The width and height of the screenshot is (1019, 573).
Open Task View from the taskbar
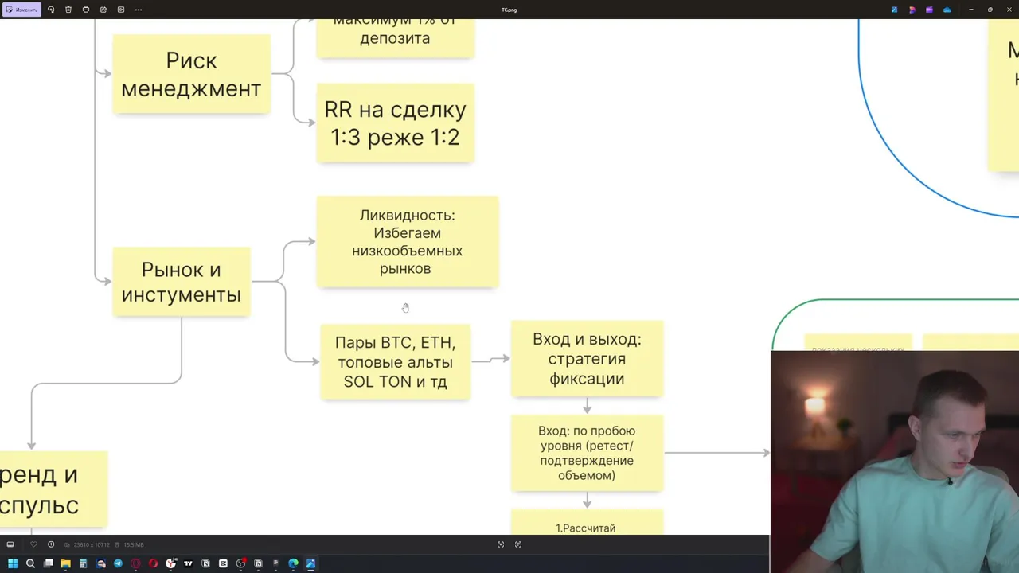pyautogui.click(x=48, y=563)
